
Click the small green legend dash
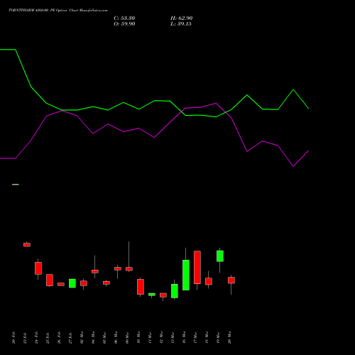pos(16,185)
